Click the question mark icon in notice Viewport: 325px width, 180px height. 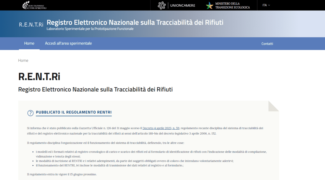pyautogui.click(x=30, y=113)
